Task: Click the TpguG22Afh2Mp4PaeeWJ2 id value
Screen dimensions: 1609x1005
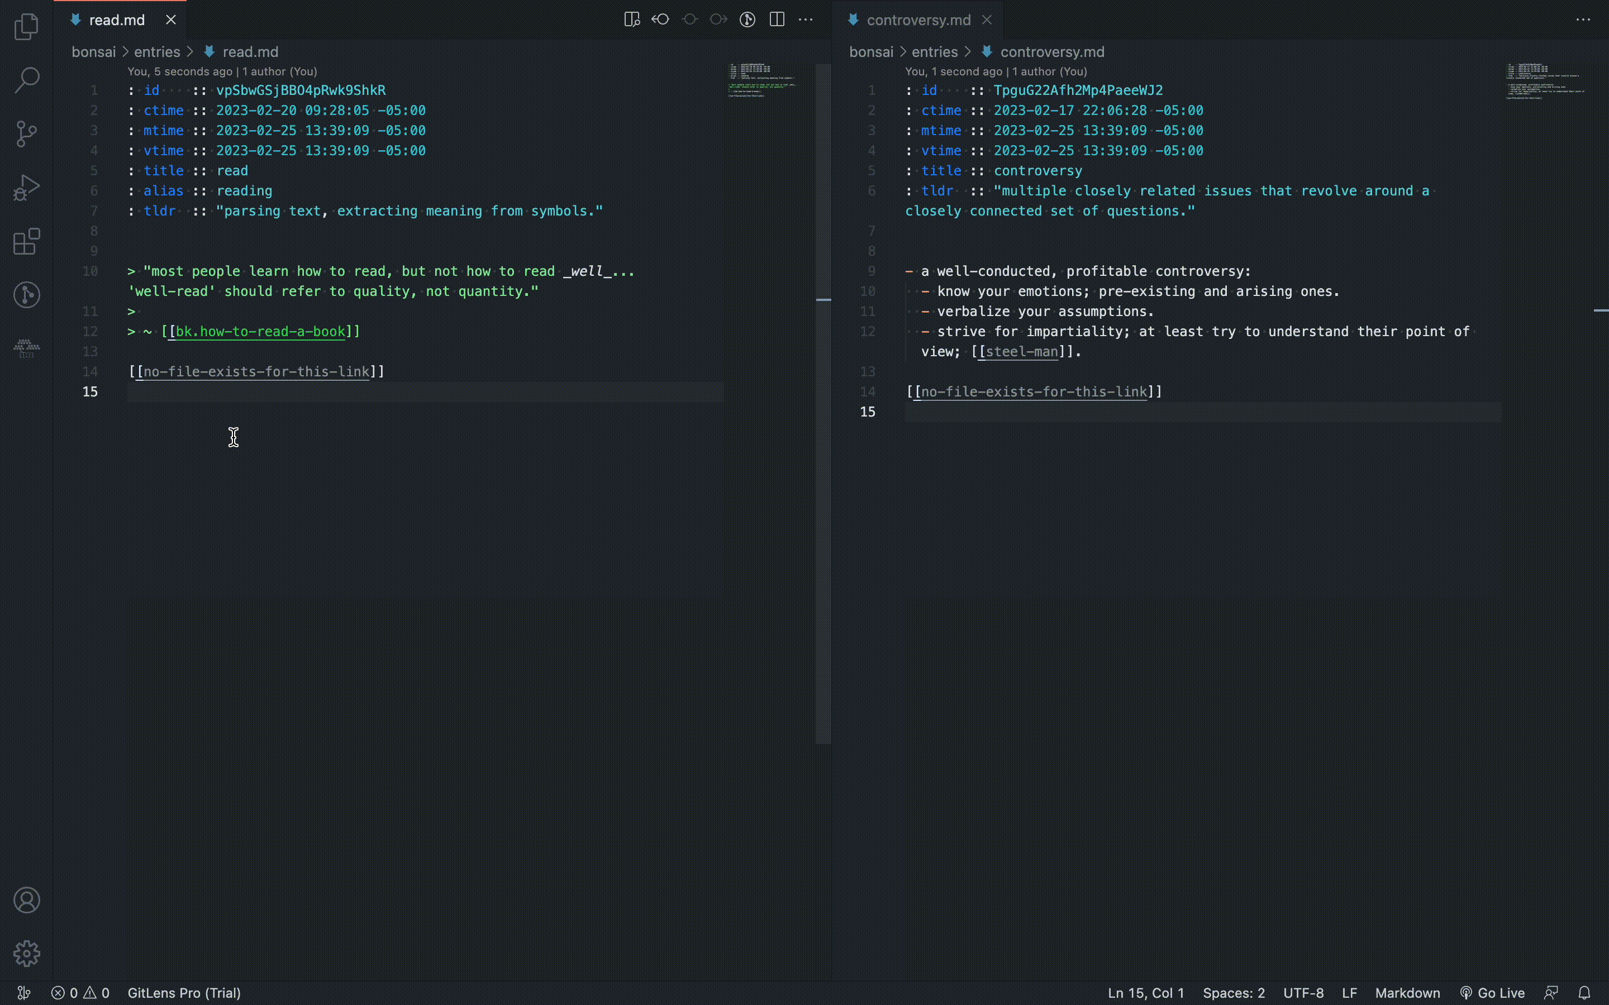Action: pos(1078,90)
